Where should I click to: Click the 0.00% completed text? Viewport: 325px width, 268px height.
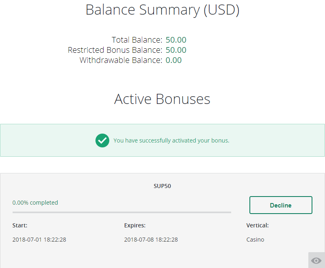pos(35,203)
